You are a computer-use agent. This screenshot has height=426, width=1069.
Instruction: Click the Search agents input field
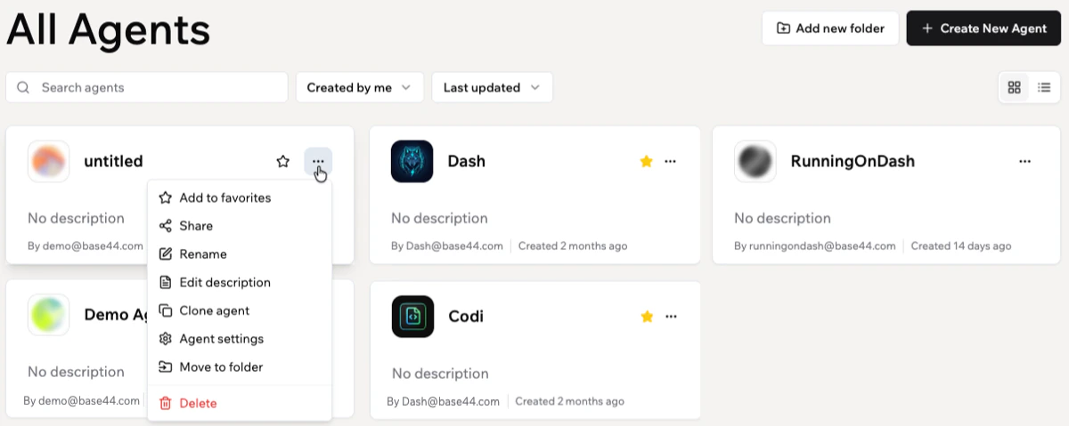click(147, 87)
